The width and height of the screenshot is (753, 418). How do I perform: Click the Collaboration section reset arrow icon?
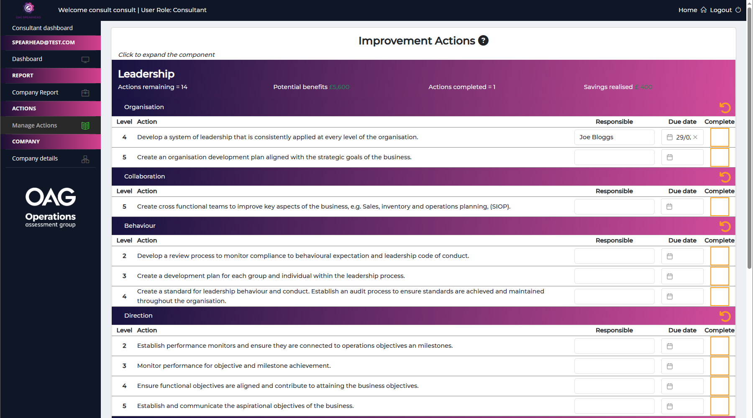click(x=725, y=177)
